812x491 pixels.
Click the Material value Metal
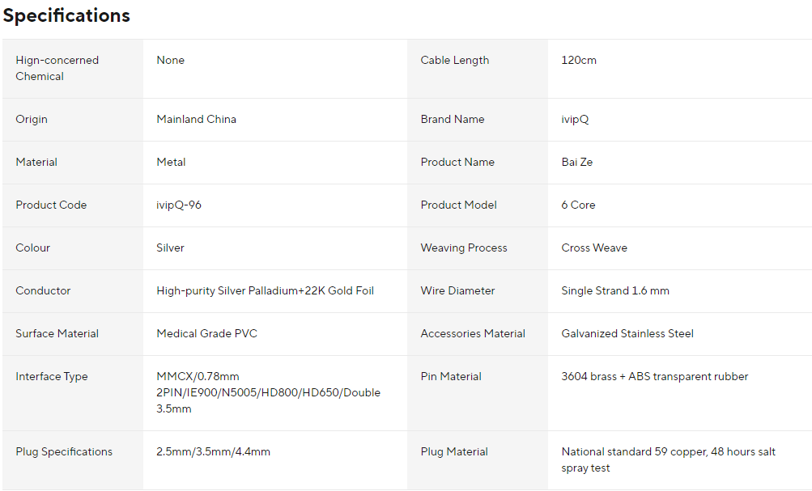tap(171, 162)
